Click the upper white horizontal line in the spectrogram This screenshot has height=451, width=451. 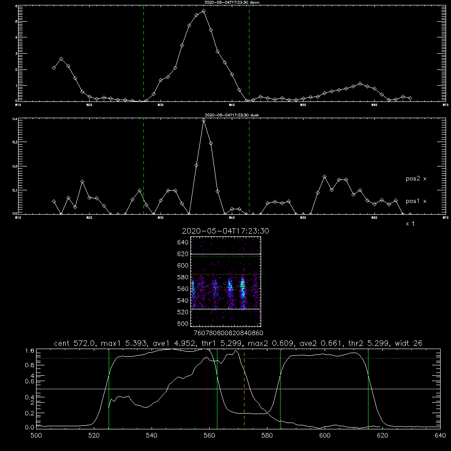[x=225, y=254]
